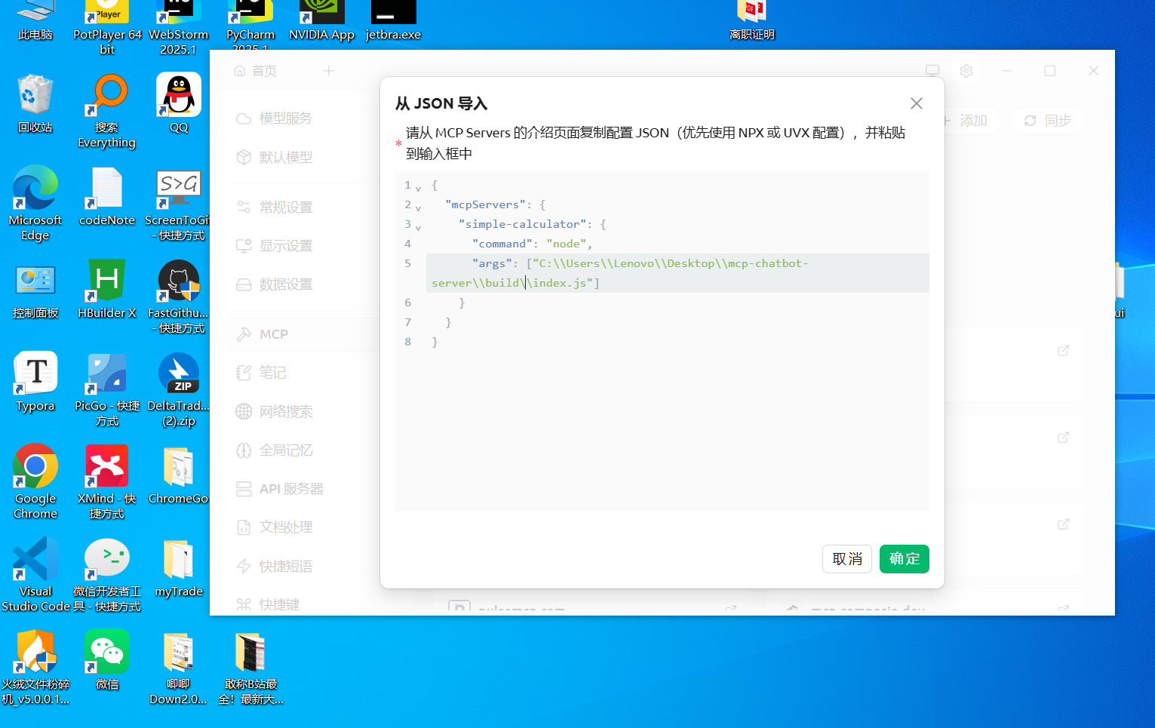Collapse the mcpServers fold arrow on line 2
This screenshot has height=728, width=1155.
[419, 208]
